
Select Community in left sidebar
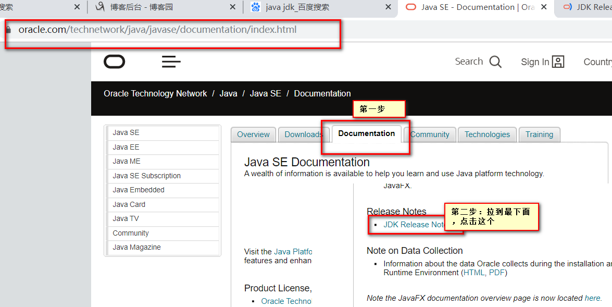pyautogui.click(x=163, y=233)
